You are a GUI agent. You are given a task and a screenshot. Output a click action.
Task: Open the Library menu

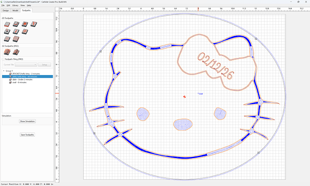point(15,5)
